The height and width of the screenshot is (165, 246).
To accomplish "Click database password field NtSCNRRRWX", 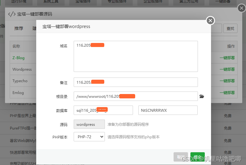I will pos(168,110).
